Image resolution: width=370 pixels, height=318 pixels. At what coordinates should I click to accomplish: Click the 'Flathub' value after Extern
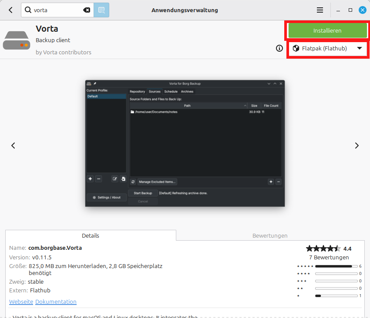coord(40,291)
